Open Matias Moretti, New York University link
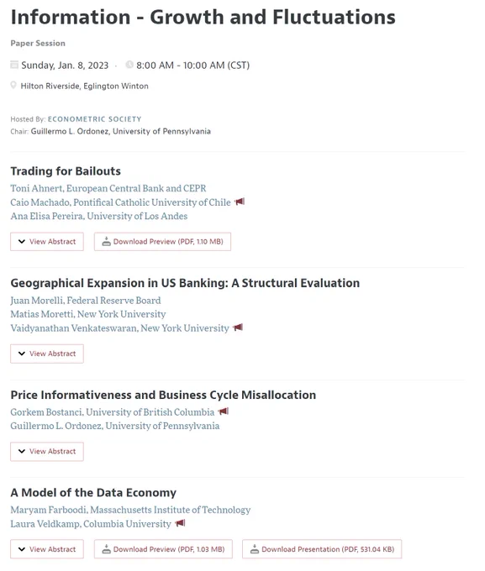This screenshot has width=485, height=571. pos(88,314)
